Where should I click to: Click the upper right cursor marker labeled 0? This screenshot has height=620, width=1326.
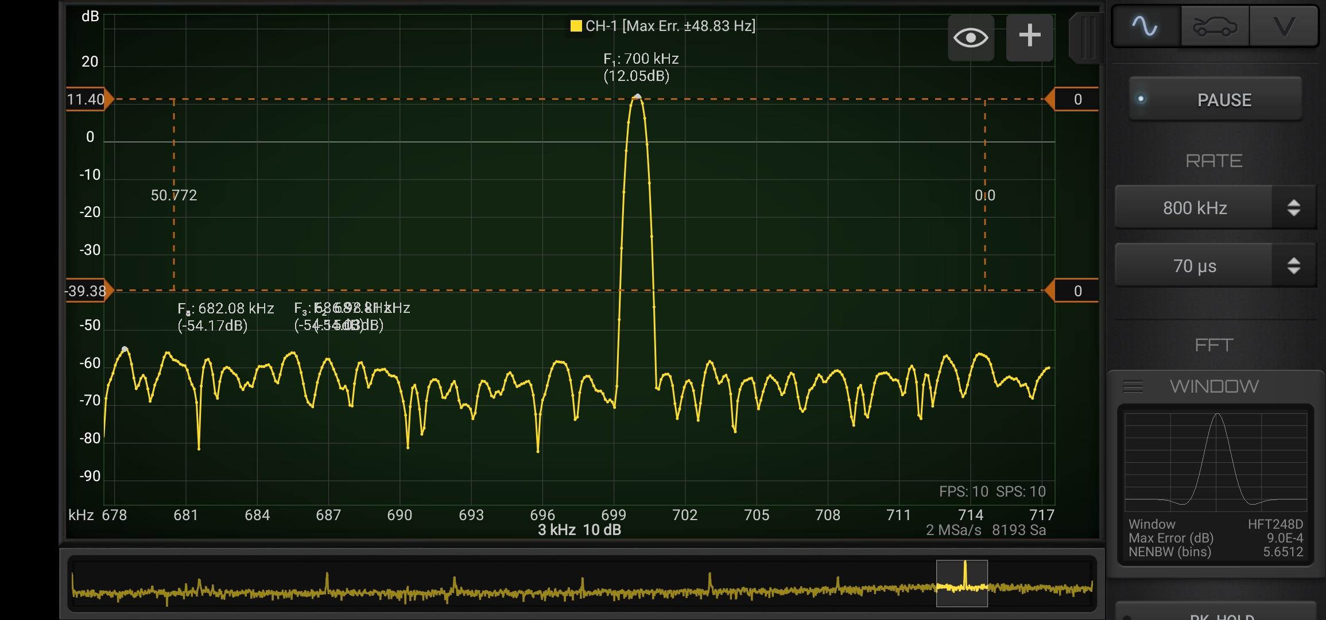click(1076, 99)
